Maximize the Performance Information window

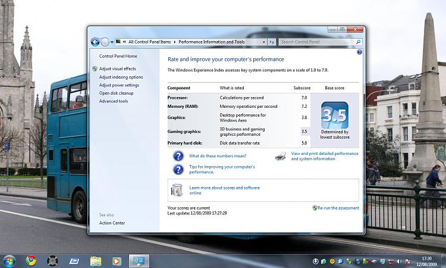[342, 29]
